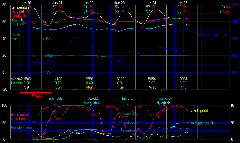Click the 24 hr label

coord(225,7)
